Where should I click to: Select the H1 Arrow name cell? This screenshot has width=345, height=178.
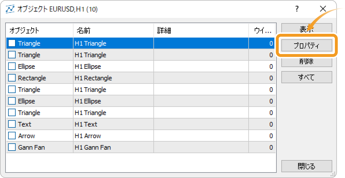pyautogui.click(x=113, y=136)
